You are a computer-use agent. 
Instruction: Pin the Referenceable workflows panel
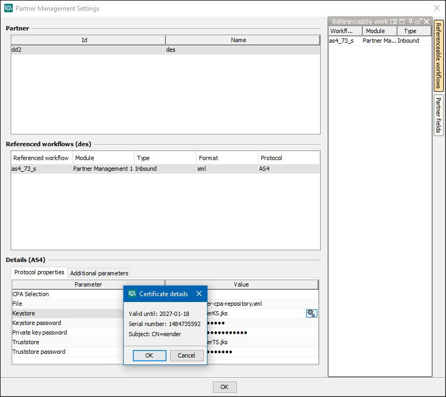(410, 22)
